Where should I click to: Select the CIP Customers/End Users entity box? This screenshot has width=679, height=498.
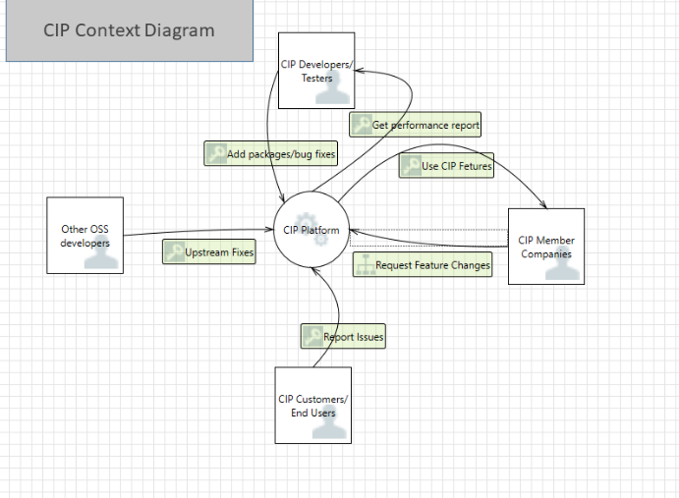[x=313, y=406]
